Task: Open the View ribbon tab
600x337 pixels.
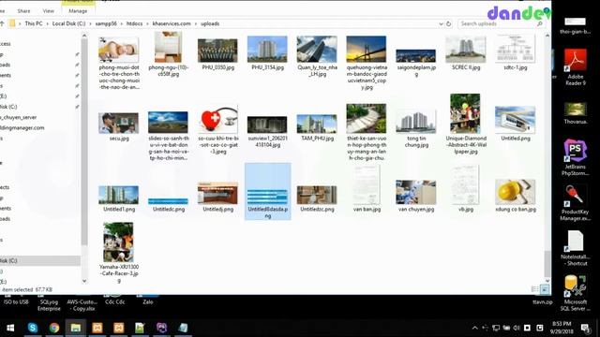Action: tap(48, 11)
